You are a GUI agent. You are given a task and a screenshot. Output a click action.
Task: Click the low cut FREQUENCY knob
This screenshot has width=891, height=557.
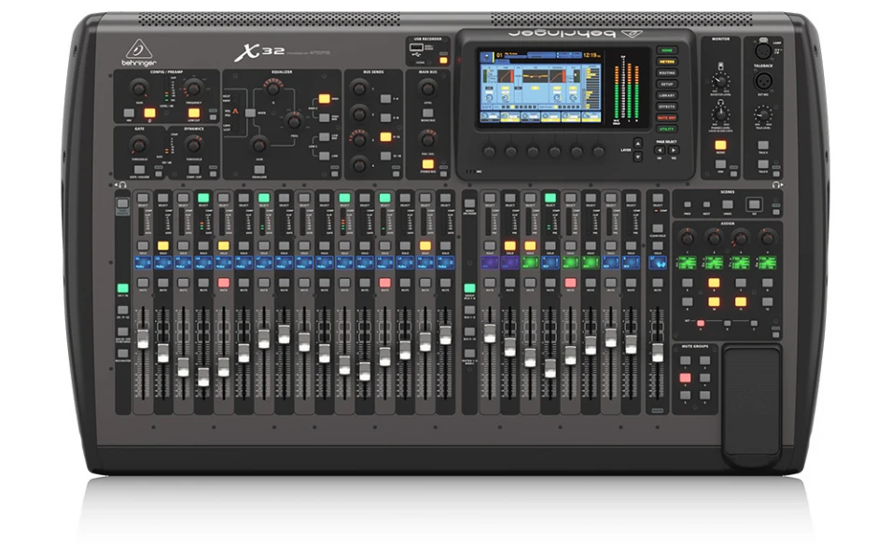(x=193, y=88)
